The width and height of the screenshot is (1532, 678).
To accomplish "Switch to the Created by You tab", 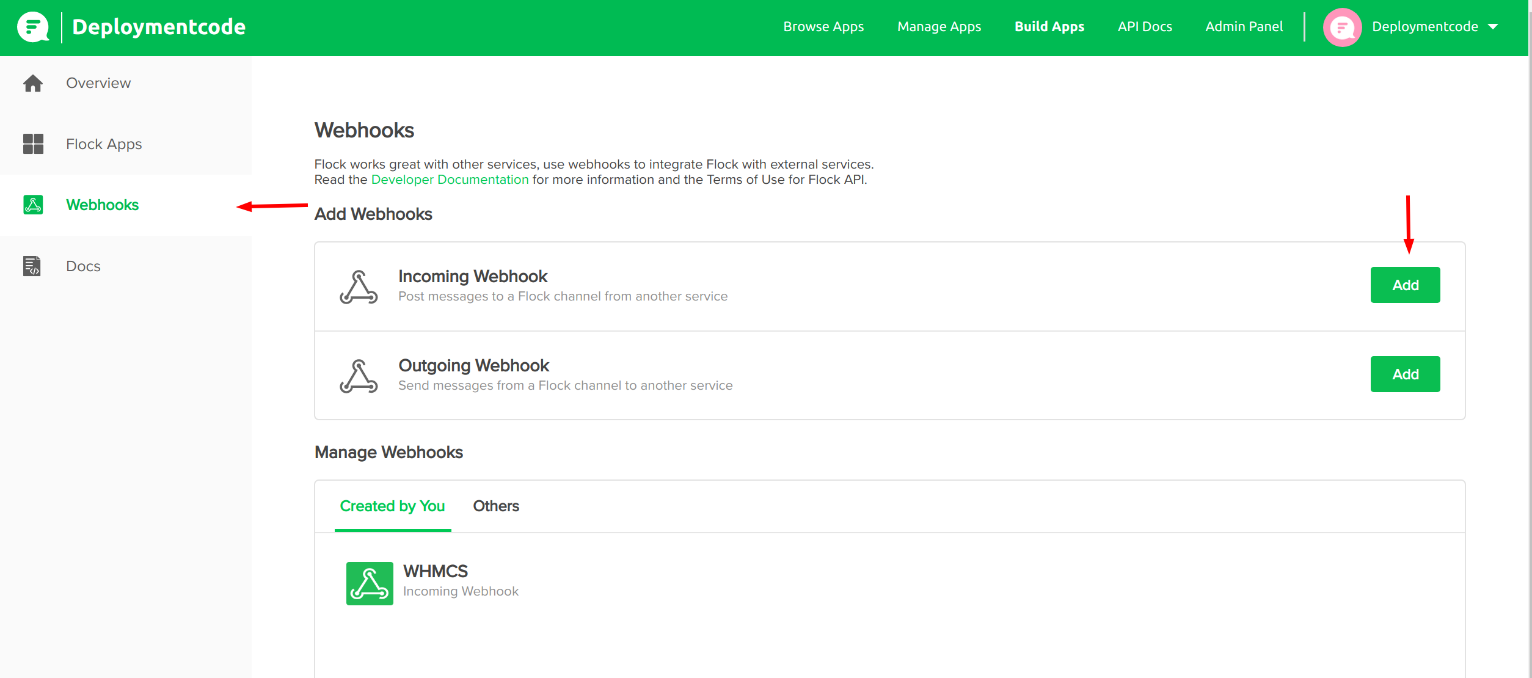I will [x=392, y=506].
